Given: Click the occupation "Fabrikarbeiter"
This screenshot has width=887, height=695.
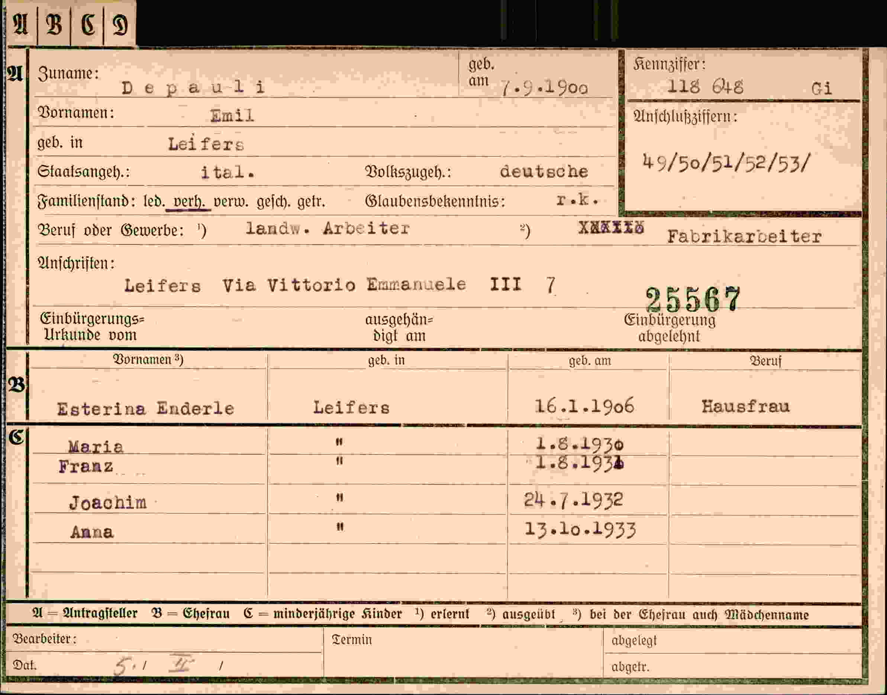Looking at the screenshot, I should pos(744,236).
